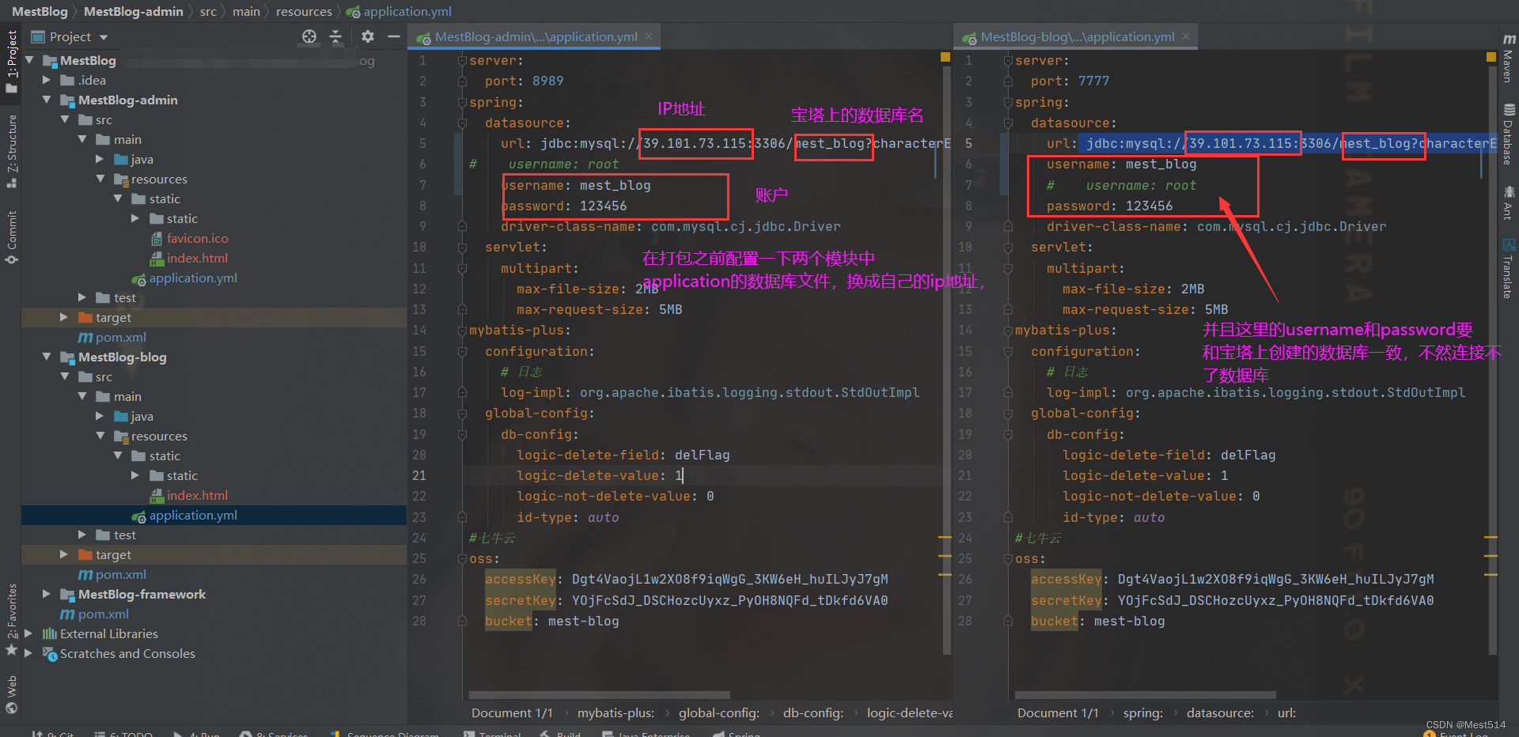Expand target folder under MestBlog-admin
1519x737 pixels.
64,317
